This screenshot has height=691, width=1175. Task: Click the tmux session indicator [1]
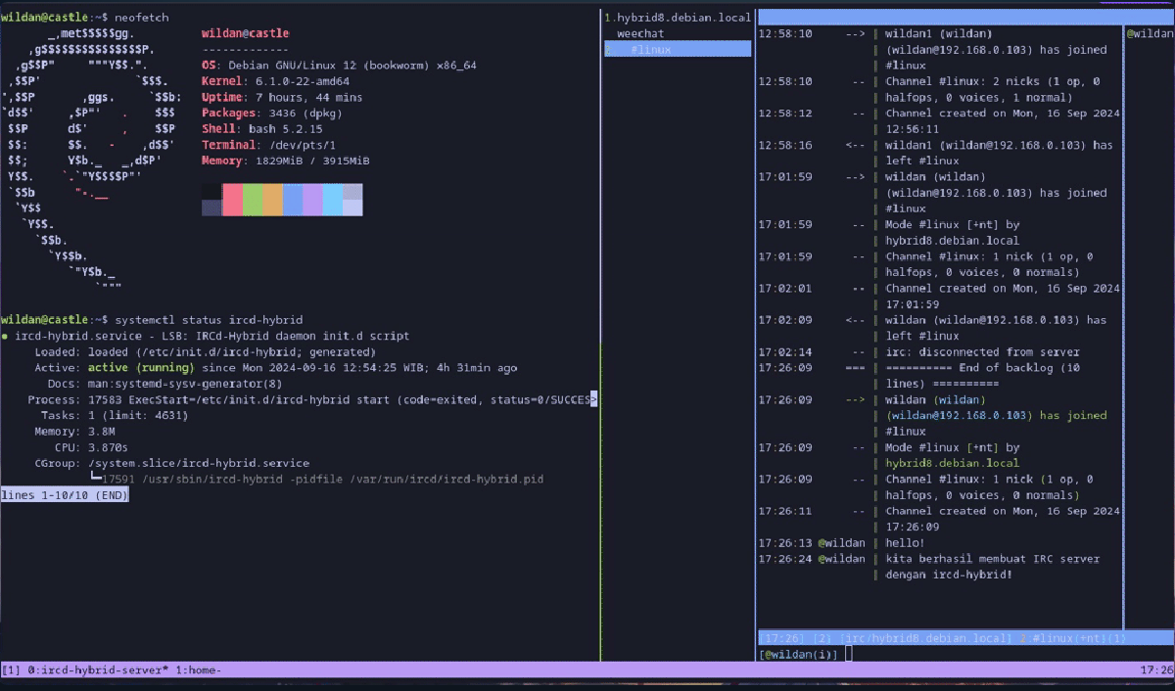point(11,670)
